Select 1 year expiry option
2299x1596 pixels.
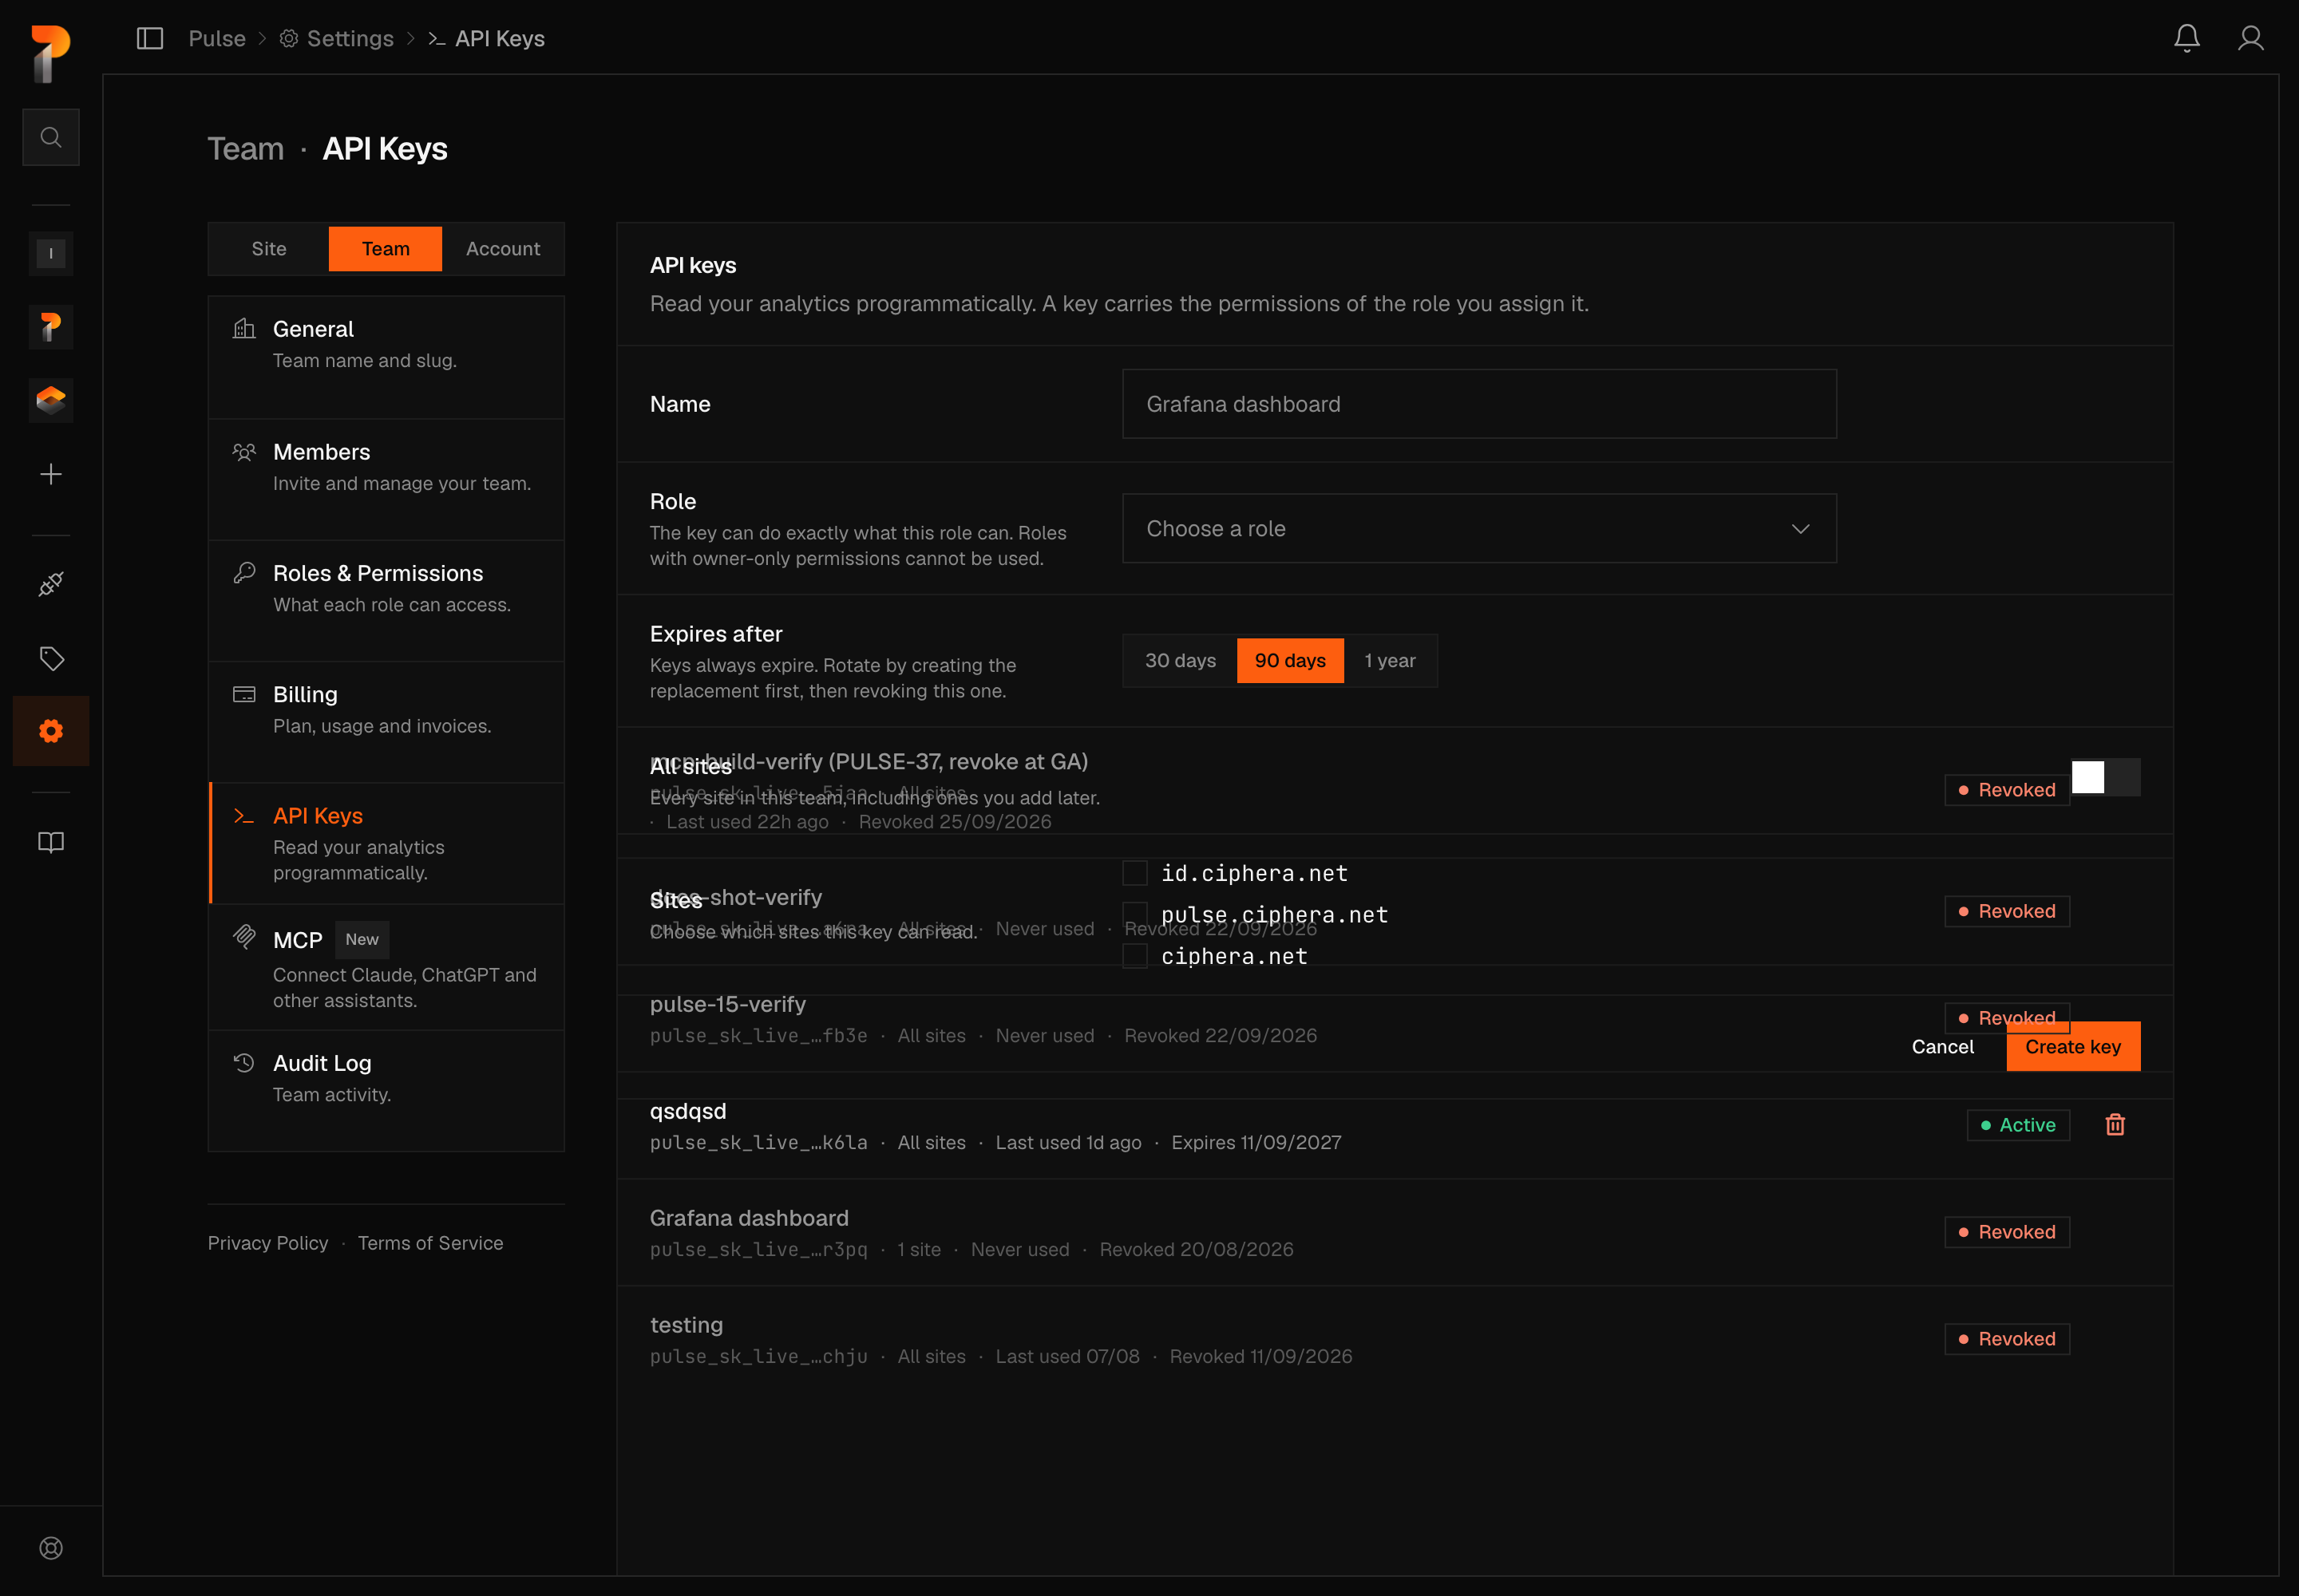coord(1390,660)
